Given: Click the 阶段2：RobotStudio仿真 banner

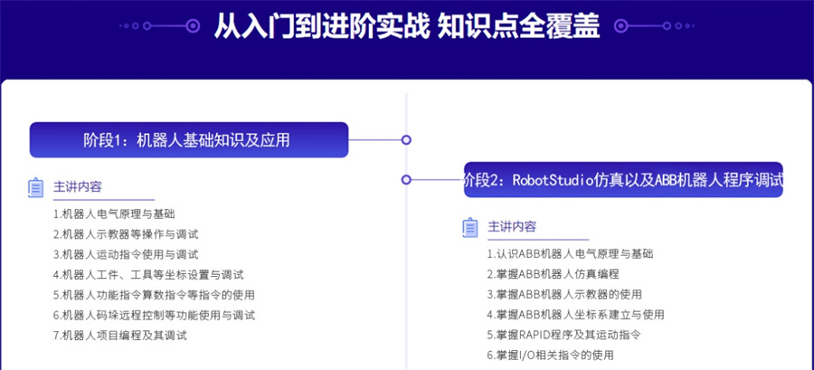Looking at the screenshot, I should click(623, 179).
